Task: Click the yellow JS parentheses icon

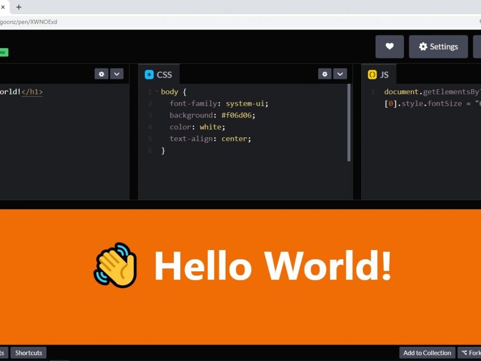Action: click(372, 75)
